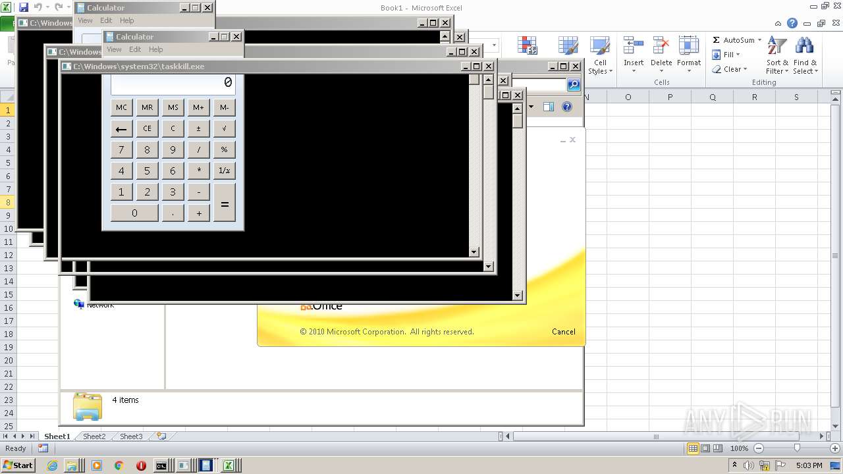Select column P header in Excel
The image size is (843, 474).
[670, 97]
